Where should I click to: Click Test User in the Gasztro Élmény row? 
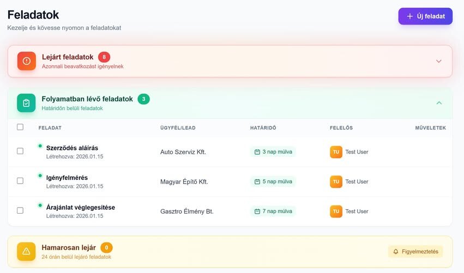[x=357, y=211]
